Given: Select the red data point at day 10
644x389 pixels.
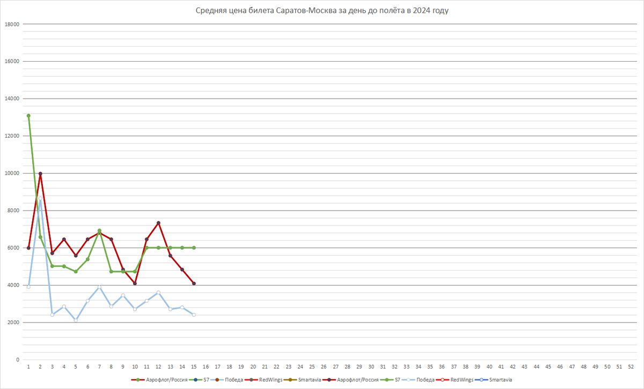Looking at the screenshot, I should [135, 283].
